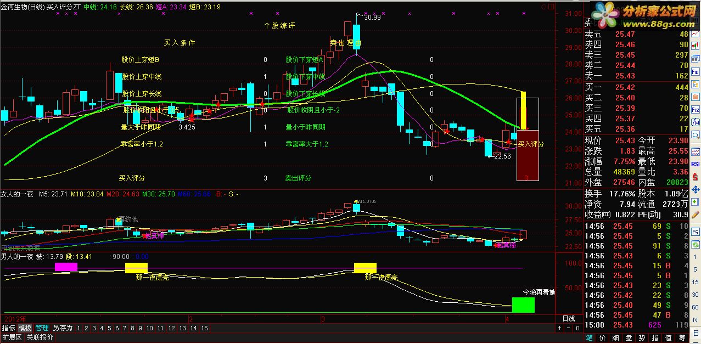Switch to the 指 tab
Screen dimensions: 701x344
(655, 337)
